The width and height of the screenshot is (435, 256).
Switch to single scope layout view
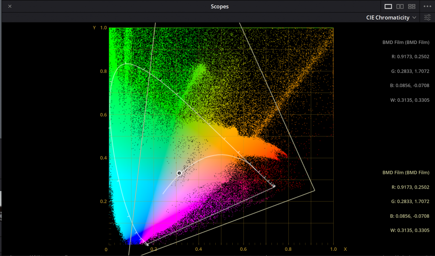point(388,7)
